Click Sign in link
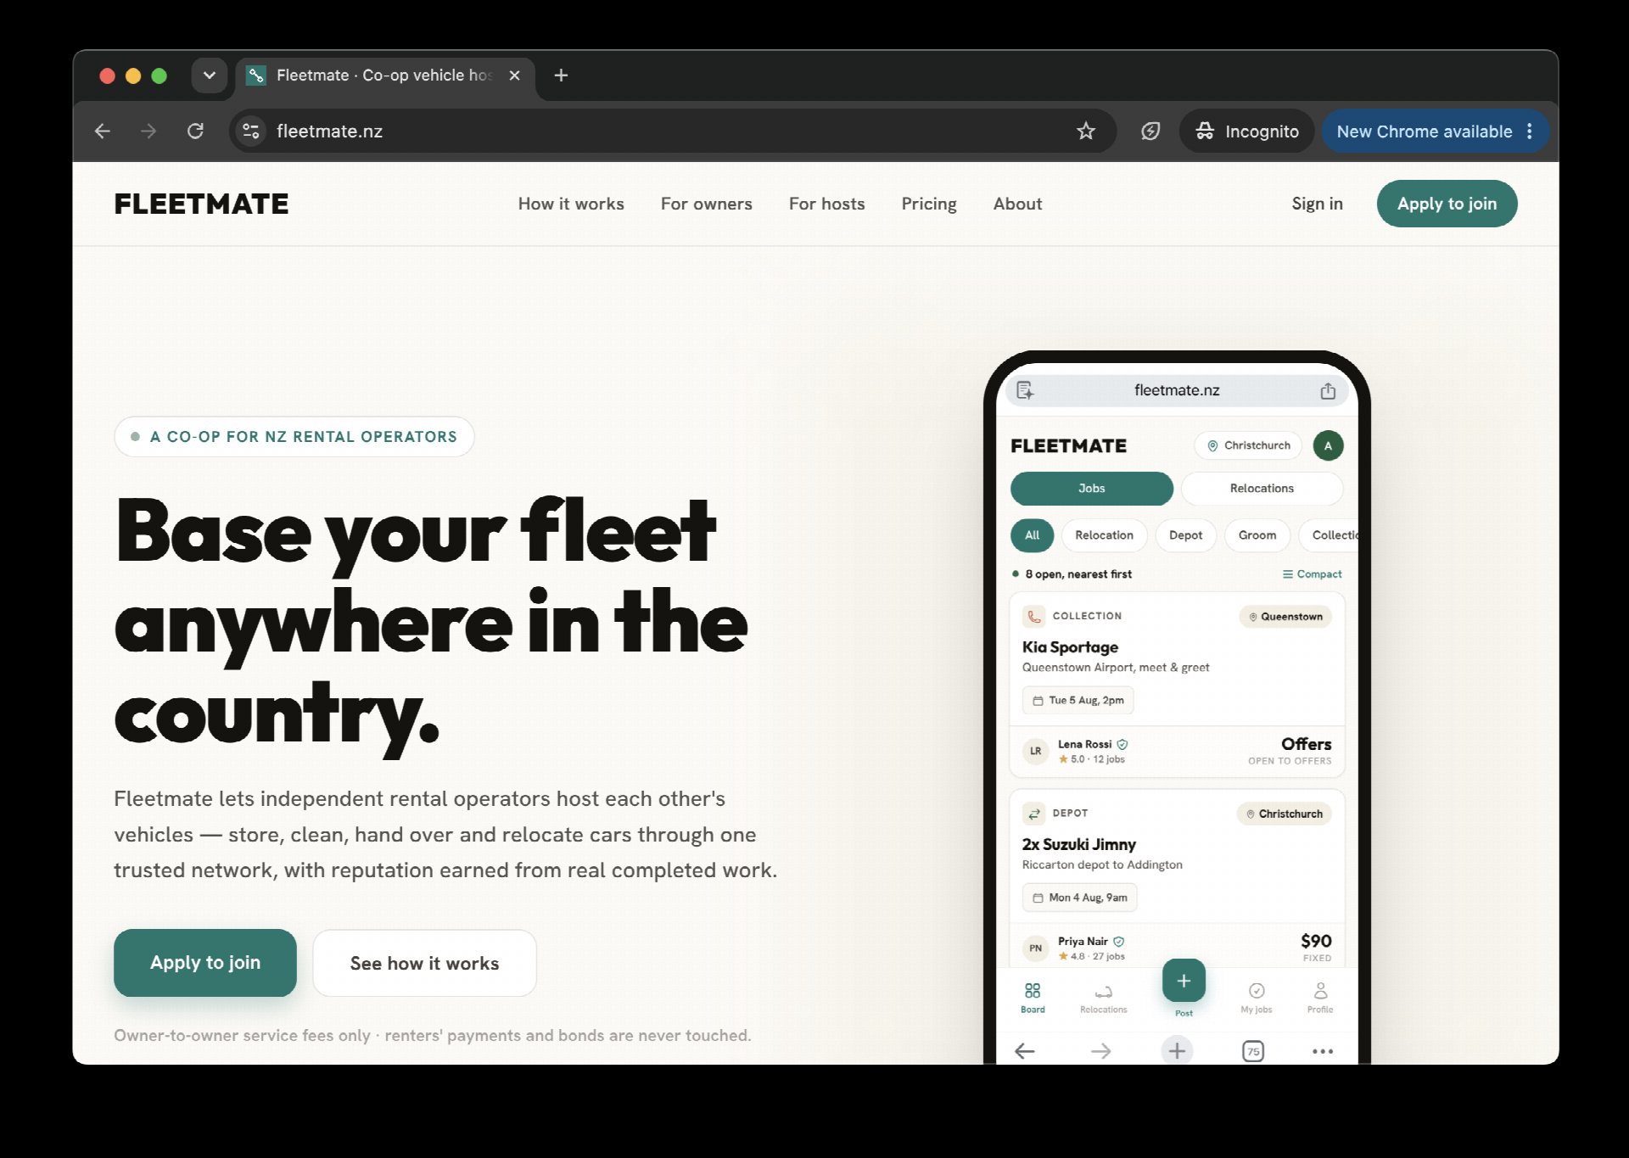The image size is (1629, 1158). tap(1317, 204)
